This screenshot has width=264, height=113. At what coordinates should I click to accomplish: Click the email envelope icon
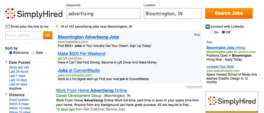click(8, 27)
